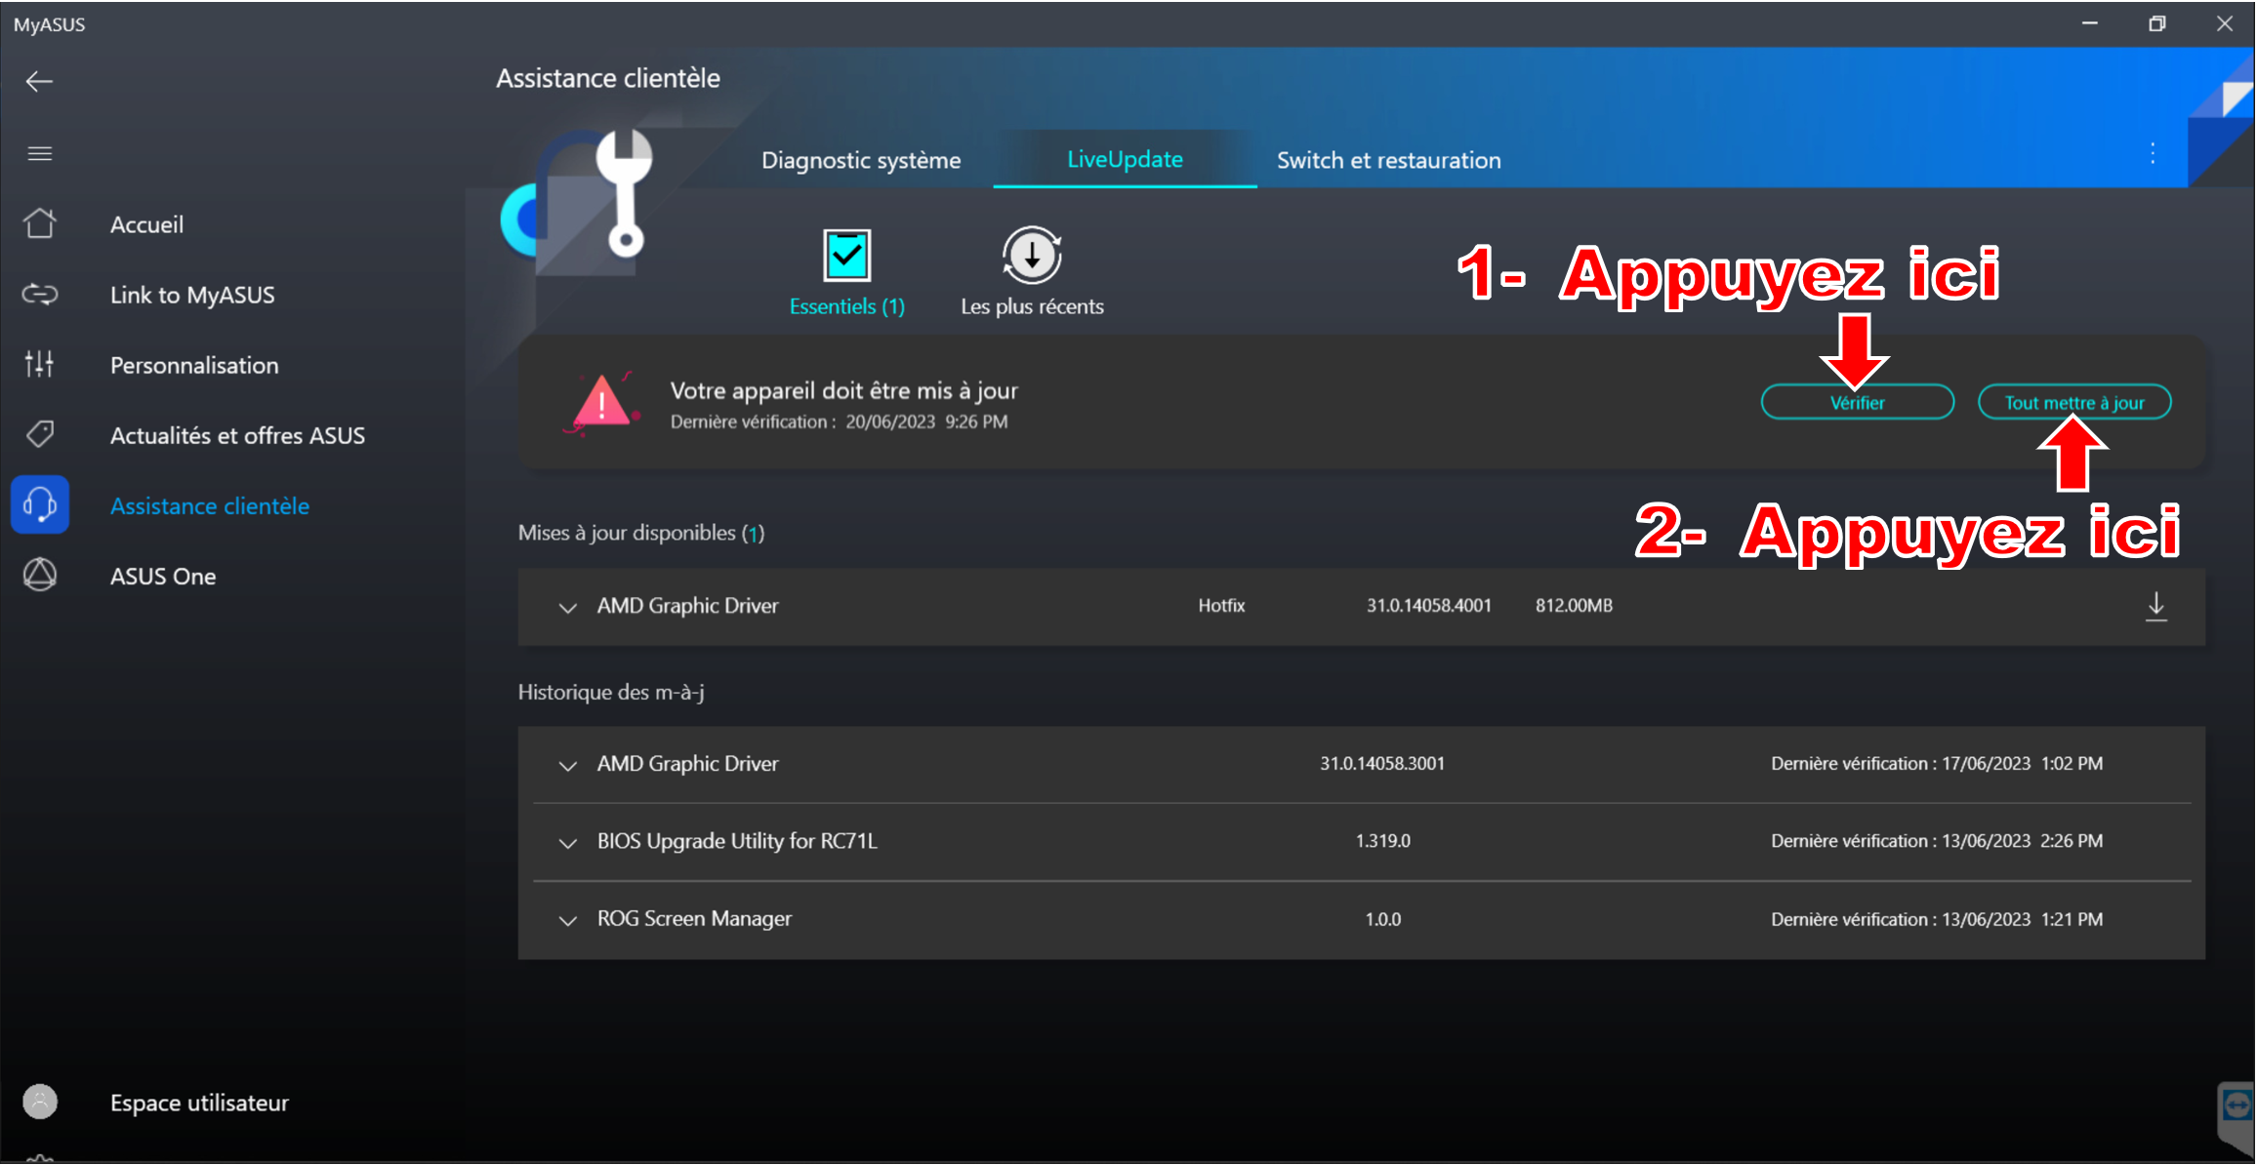Click the Mises à jour disponibles (1) heading
Screen dimensions: 2257x1165
[641, 533]
